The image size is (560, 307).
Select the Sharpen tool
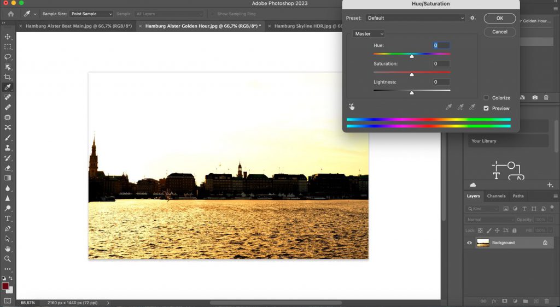click(8, 198)
